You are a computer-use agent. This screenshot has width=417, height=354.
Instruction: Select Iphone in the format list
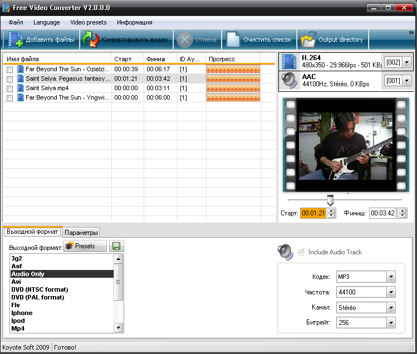(62, 313)
